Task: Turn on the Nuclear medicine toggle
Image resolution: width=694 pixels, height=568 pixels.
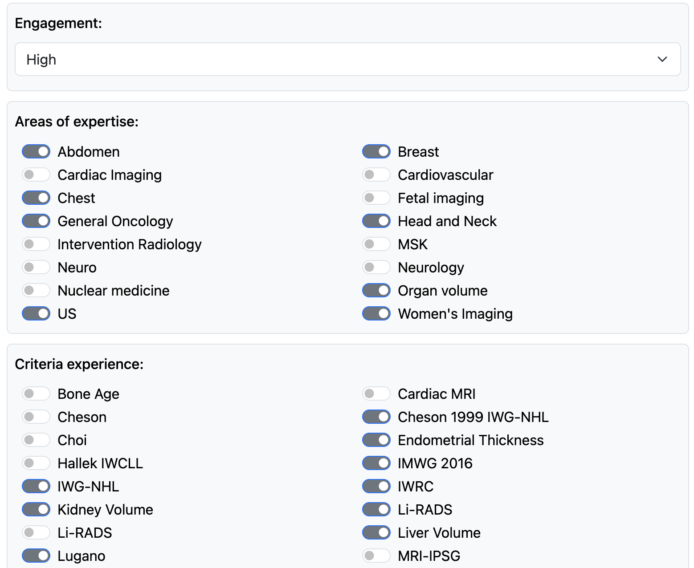Action: [36, 290]
